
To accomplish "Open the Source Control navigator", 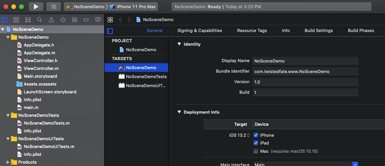I will (x=16, y=20).
